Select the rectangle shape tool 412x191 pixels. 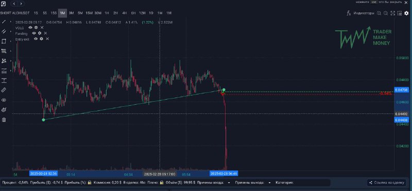tap(4, 41)
